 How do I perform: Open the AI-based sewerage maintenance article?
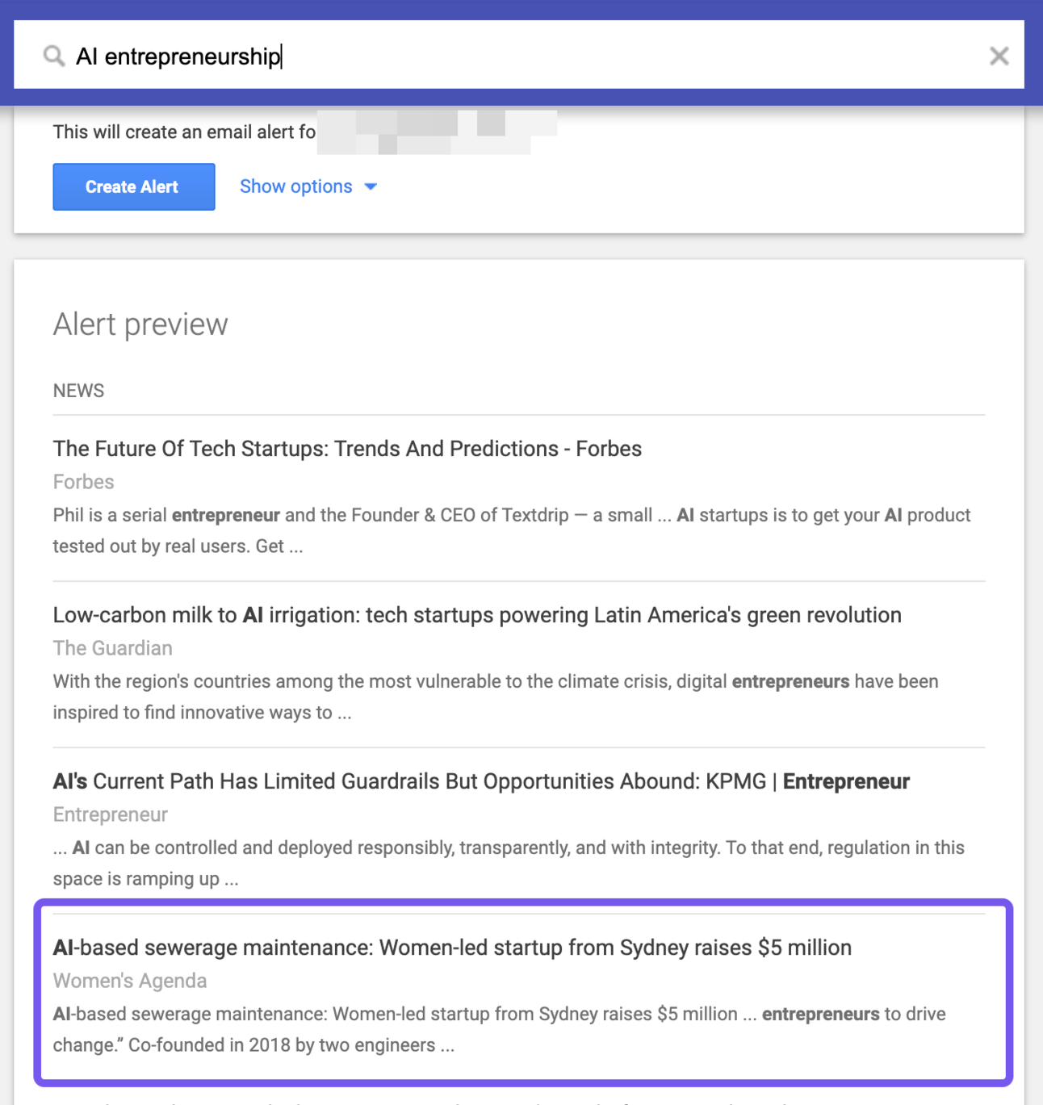pos(452,948)
